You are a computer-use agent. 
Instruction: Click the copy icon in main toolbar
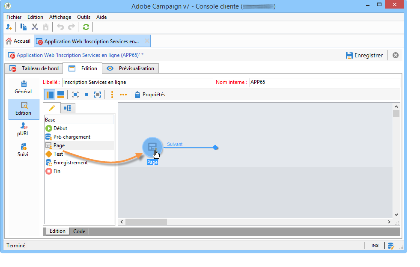coord(23,27)
